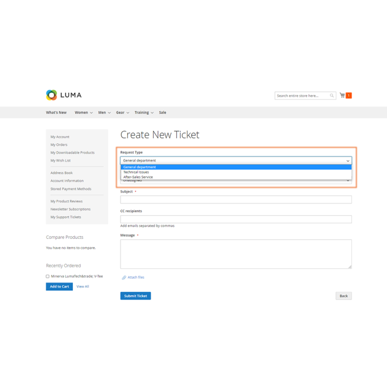The width and height of the screenshot is (387, 387).
Task: Expand the Women menu chevron
Action: click(x=91, y=113)
